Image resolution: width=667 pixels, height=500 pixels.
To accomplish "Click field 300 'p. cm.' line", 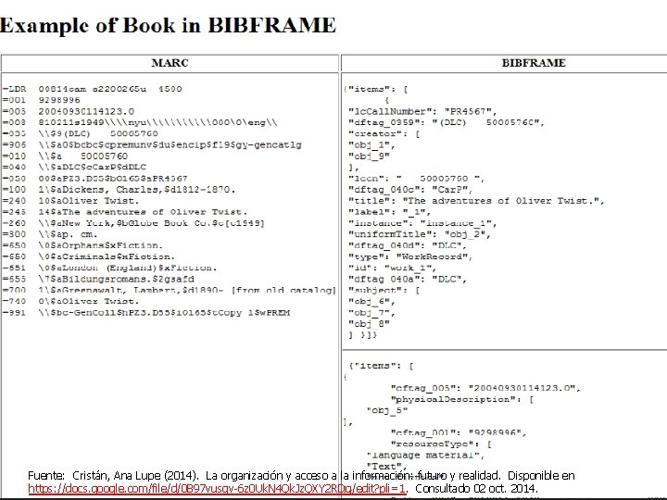I will point(50,234).
